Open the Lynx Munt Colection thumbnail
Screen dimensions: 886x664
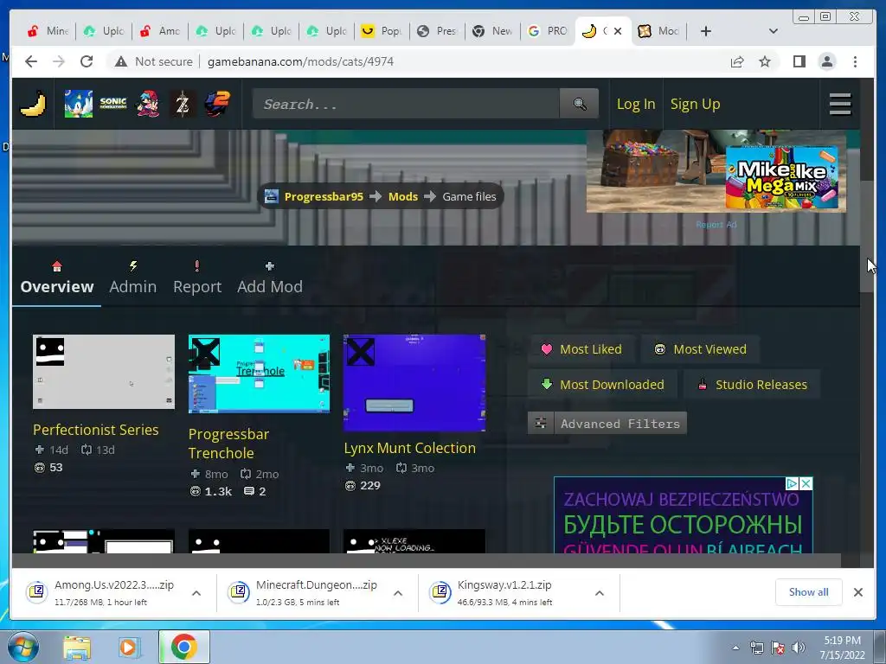pyautogui.click(x=414, y=383)
